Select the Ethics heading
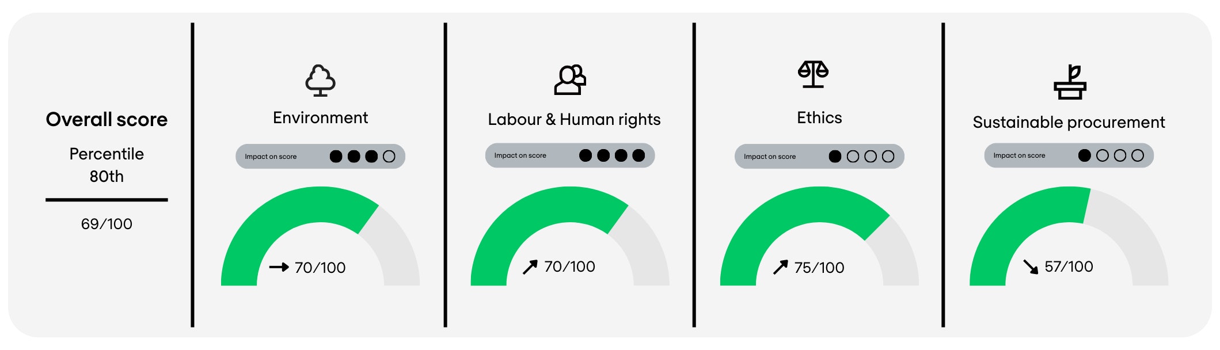 819,118
